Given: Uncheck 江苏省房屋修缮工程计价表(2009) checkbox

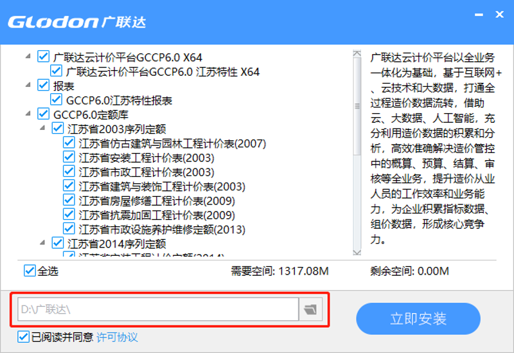Looking at the screenshot, I should pyautogui.click(x=69, y=200).
